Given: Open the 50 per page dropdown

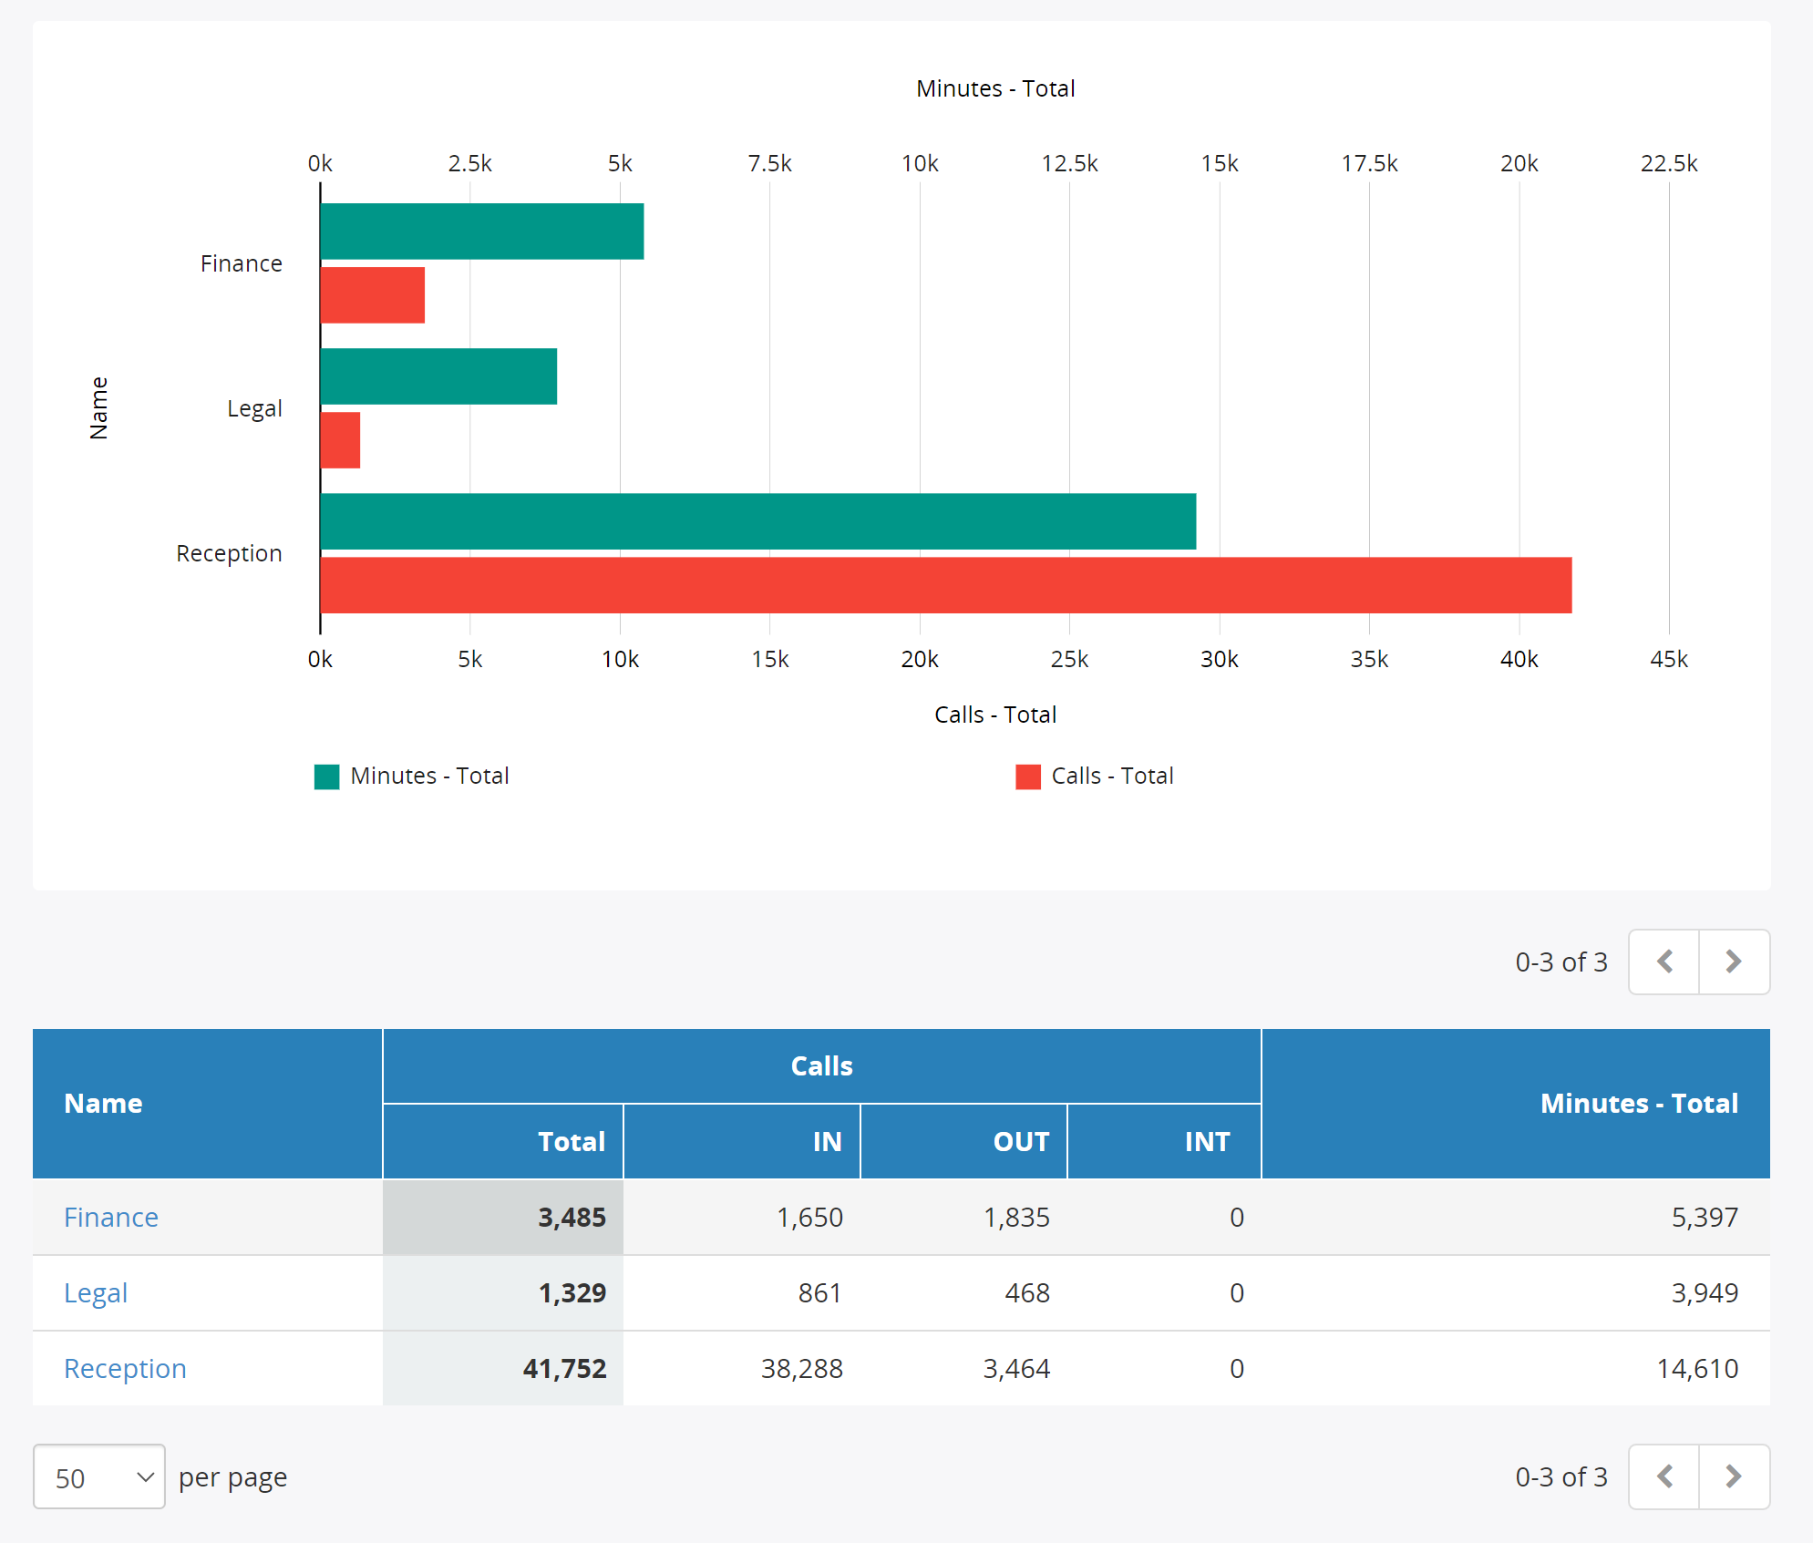Looking at the screenshot, I should click(99, 1476).
